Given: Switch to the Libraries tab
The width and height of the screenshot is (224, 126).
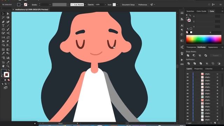Looking at the screenshot, I should [x=209, y=69].
